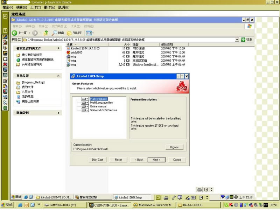
Task: Show more quick launch items with the chevron
Action: (39, 204)
